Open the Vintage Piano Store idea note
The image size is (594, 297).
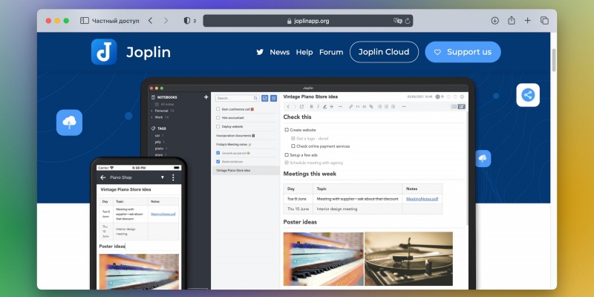[x=246, y=171]
